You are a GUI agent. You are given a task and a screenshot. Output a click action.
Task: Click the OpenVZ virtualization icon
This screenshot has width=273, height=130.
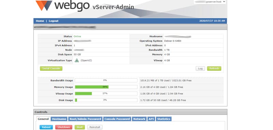(x=77, y=60)
